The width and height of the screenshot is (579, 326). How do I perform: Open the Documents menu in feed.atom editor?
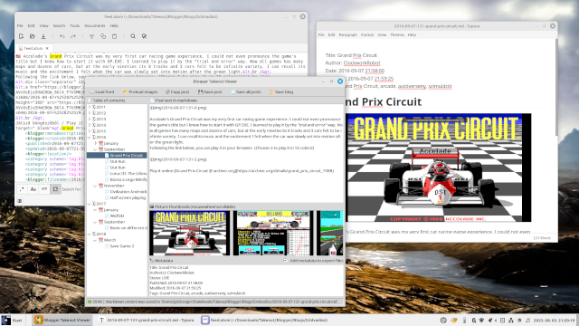[x=95, y=26]
